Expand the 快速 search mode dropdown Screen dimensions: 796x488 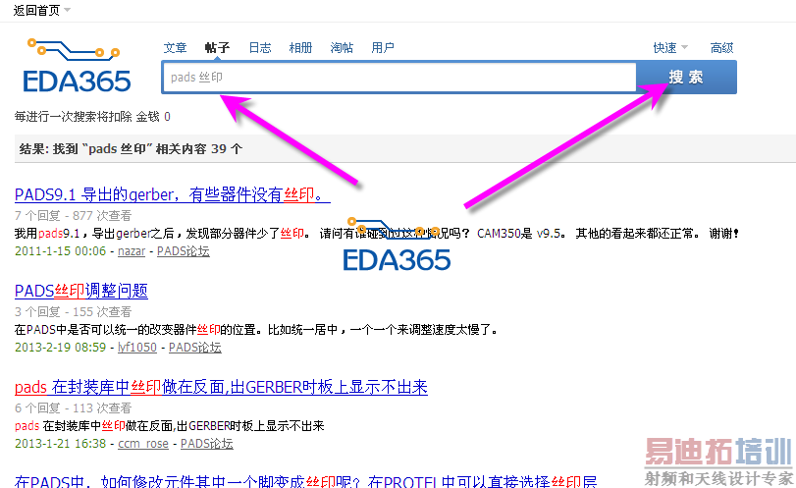click(x=670, y=48)
